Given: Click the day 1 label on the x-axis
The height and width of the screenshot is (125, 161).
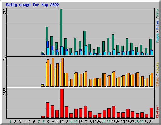Looking at the screenshot, I should click(10, 122).
